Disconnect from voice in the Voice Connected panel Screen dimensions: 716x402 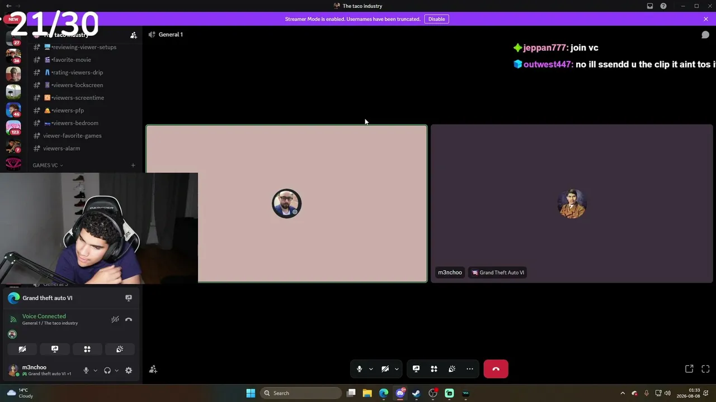click(129, 319)
